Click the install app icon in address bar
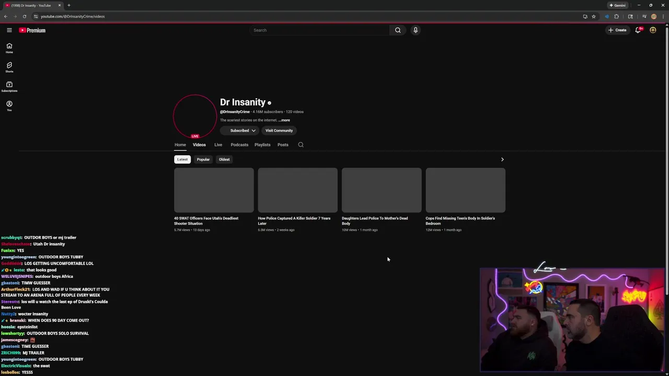669x376 pixels. [x=585, y=16]
